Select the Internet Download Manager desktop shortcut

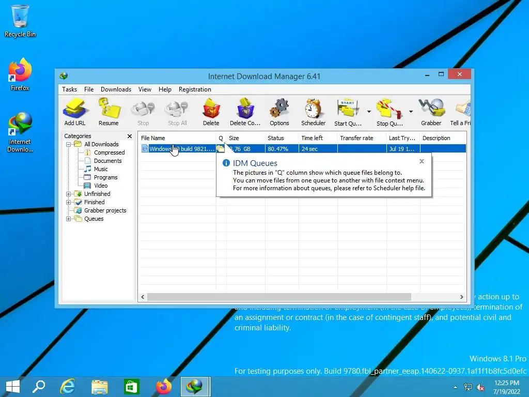[20, 133]
